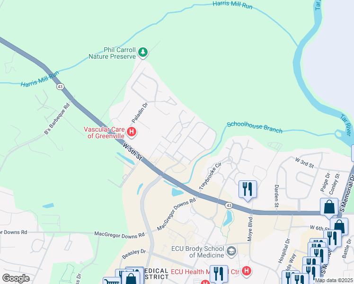Viewport: 354px width, 284px height.
Task: Select the Treybrooke Cir street label
Action: pos(210,176)
